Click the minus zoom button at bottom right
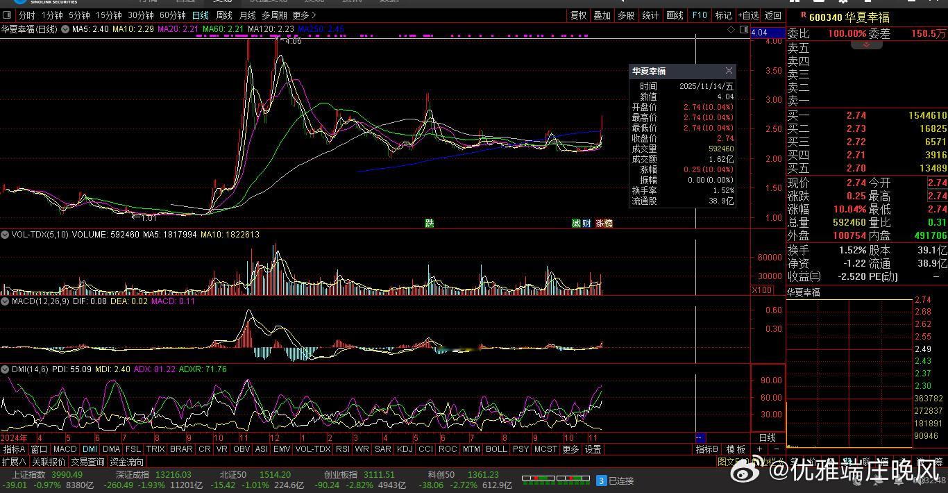The image size is (948, 493). tap(776, 449)
